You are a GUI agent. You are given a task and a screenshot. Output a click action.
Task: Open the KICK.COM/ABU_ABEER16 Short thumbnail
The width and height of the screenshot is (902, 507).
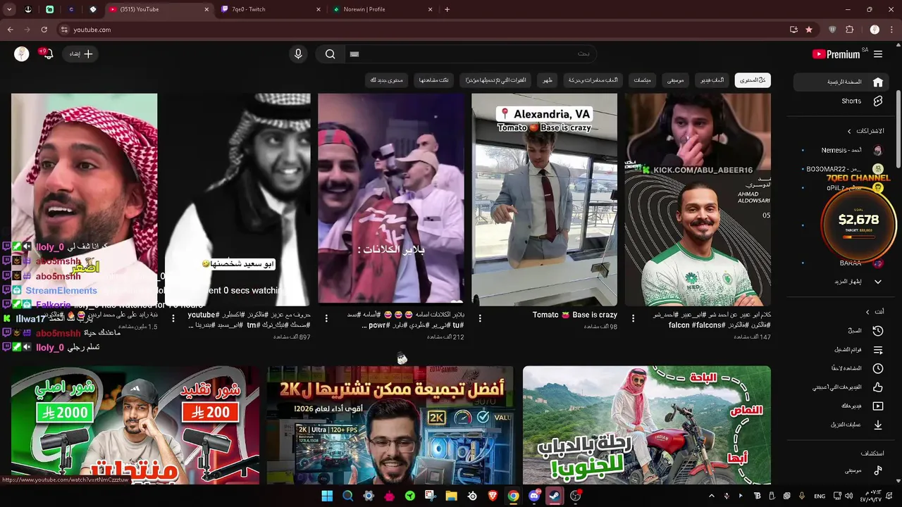(698, 199)
